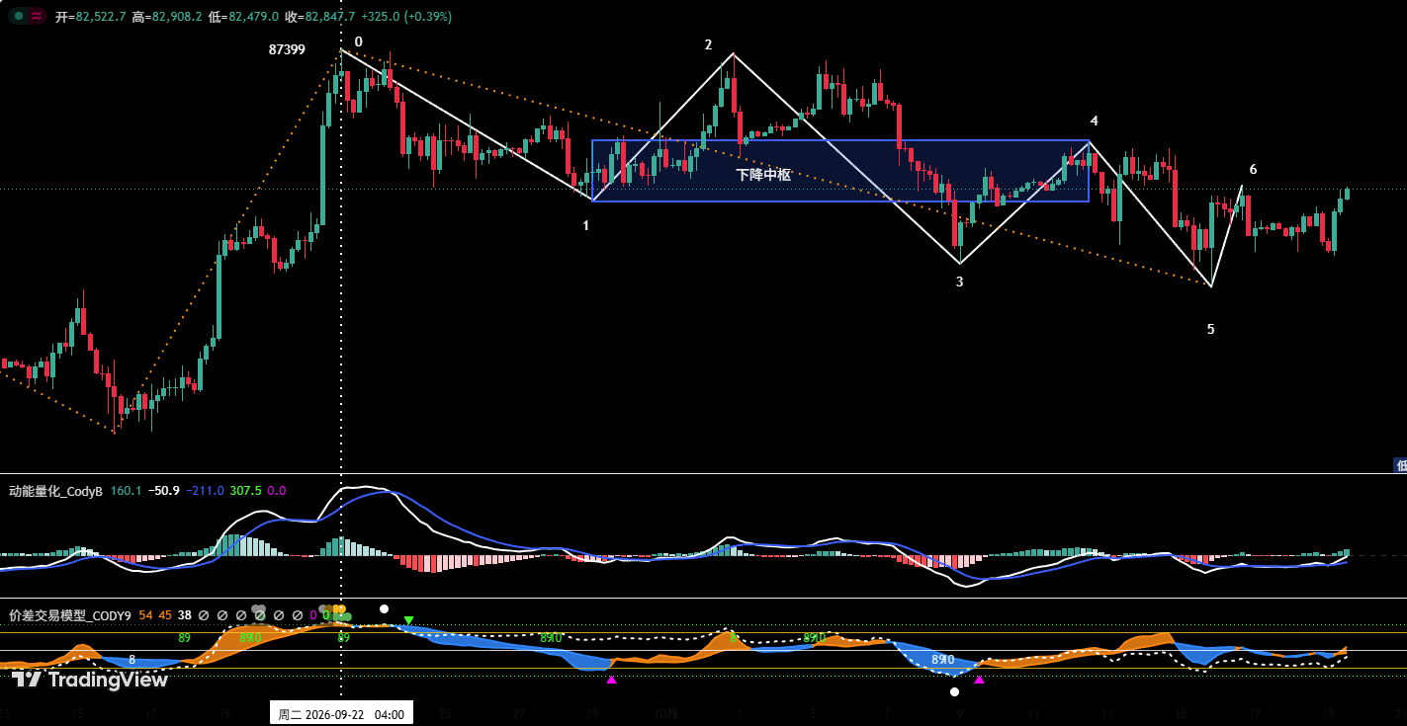Click the 307.5 value in the 动能量化 legend

[245, 491]
